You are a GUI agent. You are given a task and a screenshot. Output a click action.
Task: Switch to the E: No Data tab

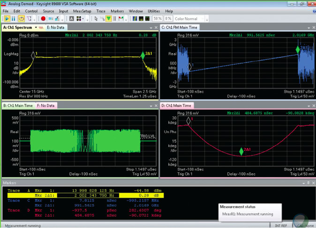[x=56, y=28]
